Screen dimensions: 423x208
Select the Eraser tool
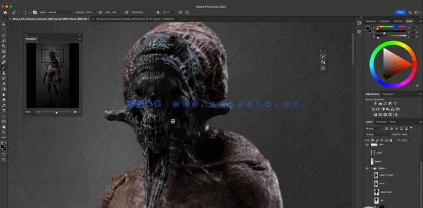(4, 83)
